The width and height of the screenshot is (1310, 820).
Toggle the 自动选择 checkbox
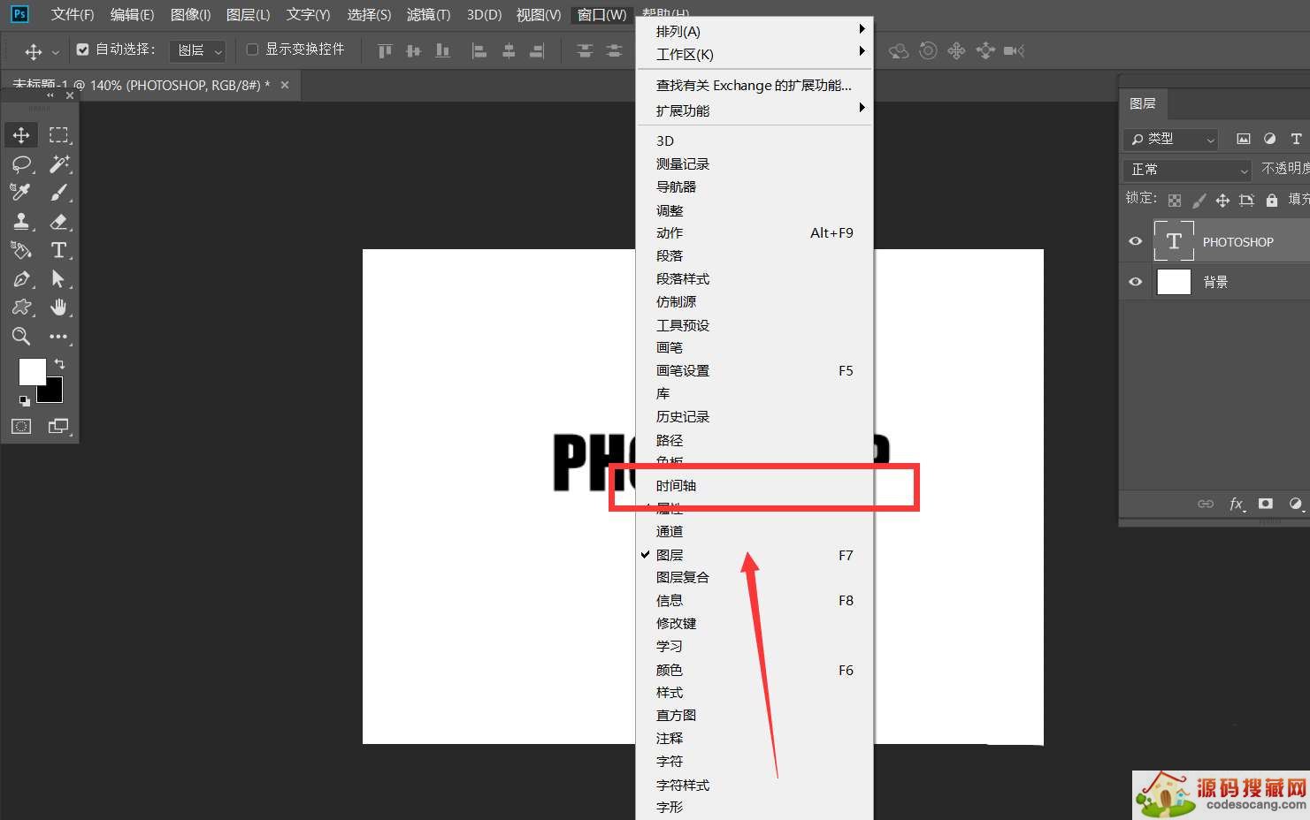tap(82, 49)
